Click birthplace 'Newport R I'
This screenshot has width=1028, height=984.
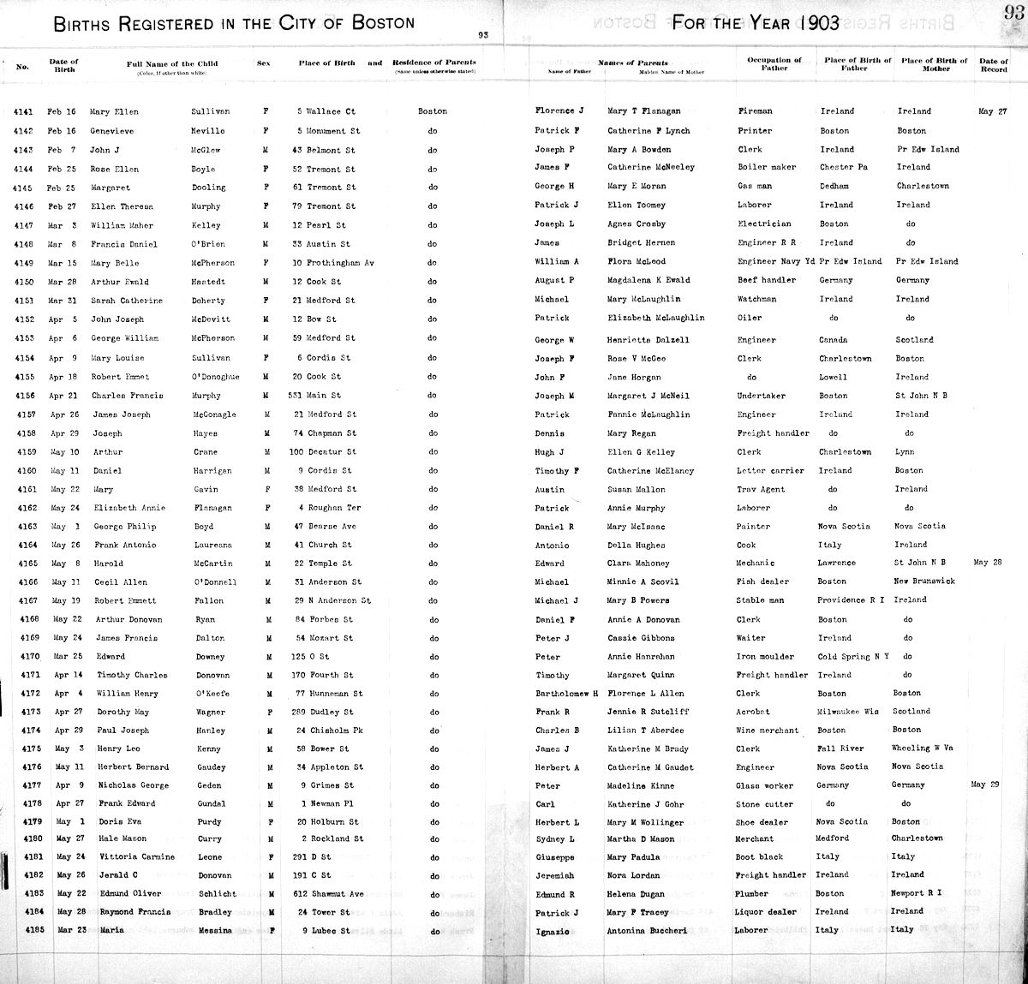click(917, 893)
